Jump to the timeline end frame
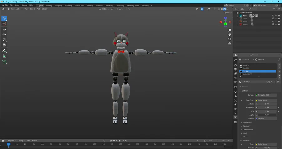 pyautogui.click(x=126, y=141)
